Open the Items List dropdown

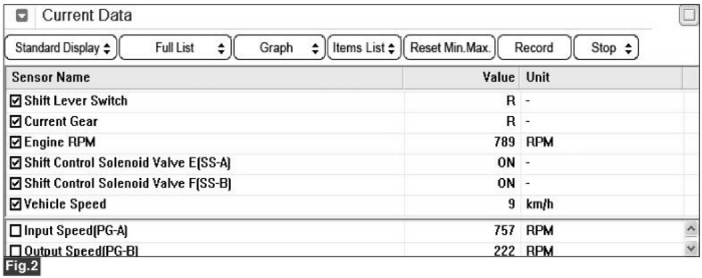coord(364,48)
